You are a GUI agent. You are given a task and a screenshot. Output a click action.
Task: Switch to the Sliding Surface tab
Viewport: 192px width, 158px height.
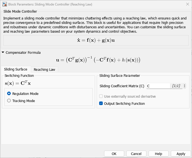click(16, 69)
